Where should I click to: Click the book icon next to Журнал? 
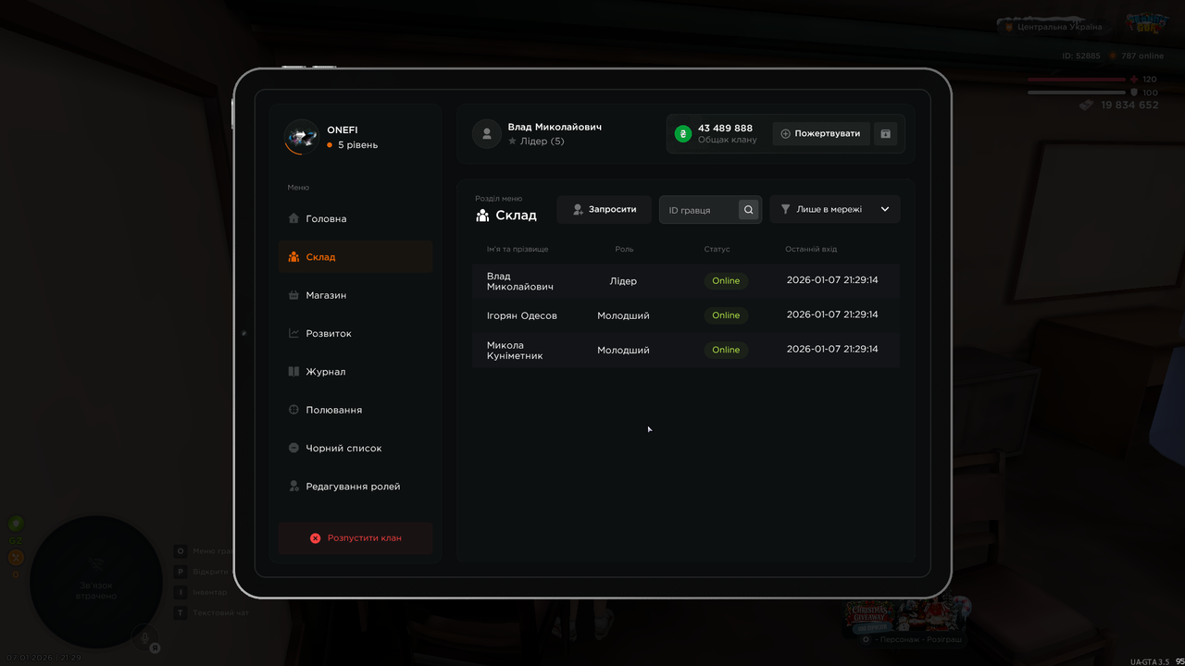pos(293,372)
